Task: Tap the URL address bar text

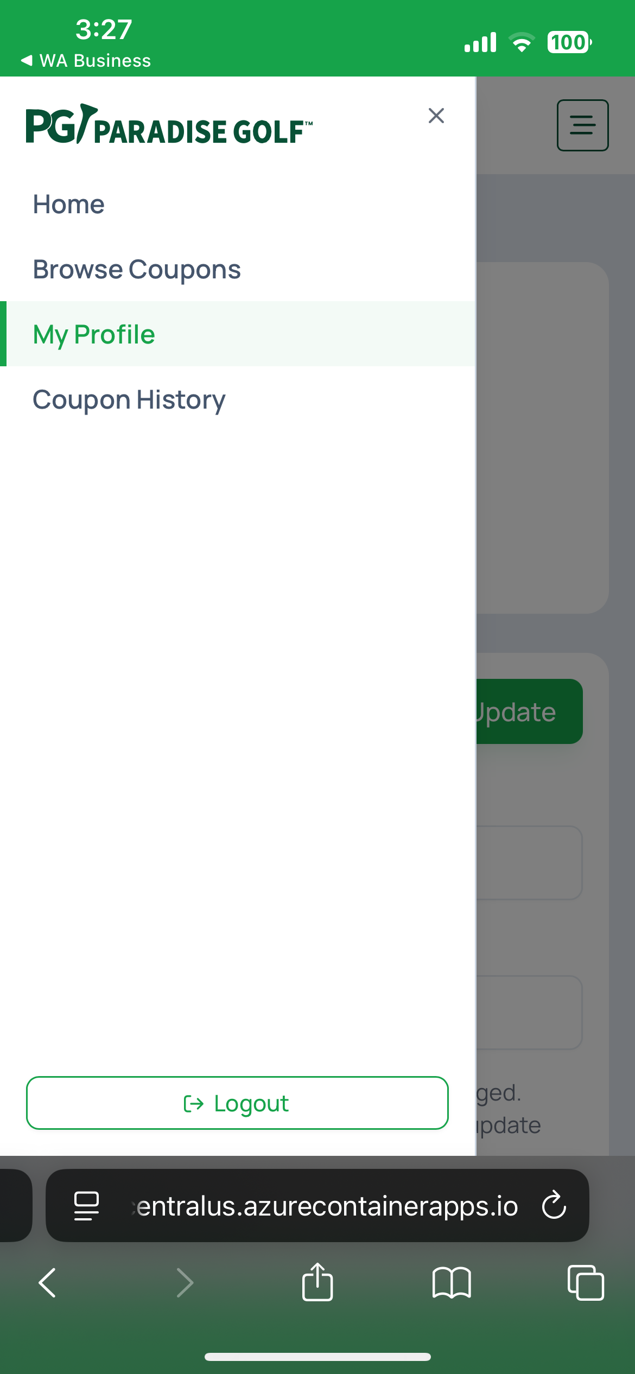Action: tap(325, 1206)
